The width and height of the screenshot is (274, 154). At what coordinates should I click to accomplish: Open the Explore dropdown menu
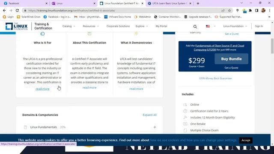(x=142, y=26)
